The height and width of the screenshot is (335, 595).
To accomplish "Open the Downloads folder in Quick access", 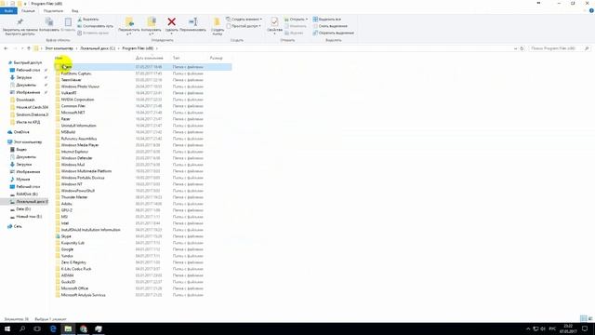I will pos(25,100).
